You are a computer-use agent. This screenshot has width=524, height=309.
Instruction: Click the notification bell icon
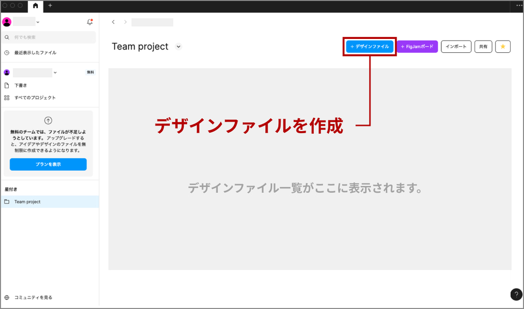pos(90,22)
